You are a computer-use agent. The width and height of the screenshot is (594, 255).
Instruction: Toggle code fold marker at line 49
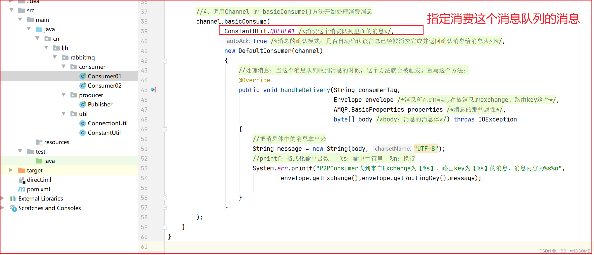[x=165, y=130]
